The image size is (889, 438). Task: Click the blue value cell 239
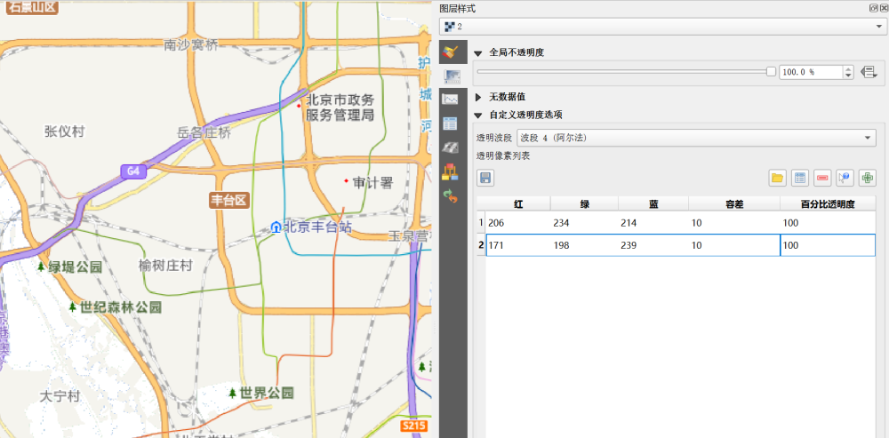tap(653, 245)
